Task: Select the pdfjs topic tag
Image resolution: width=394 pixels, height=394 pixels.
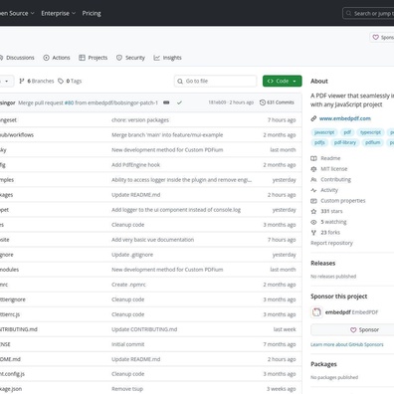Action: [x=319, y=142]
